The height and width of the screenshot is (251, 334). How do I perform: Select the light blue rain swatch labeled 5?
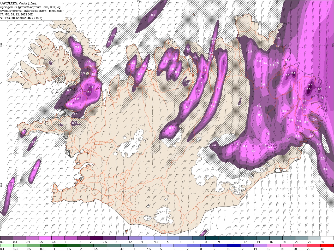click(x=167, y=246)
